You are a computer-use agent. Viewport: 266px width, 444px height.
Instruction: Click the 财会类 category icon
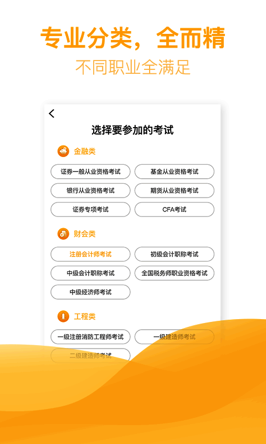pyautogui.click(x=63, y=234)
